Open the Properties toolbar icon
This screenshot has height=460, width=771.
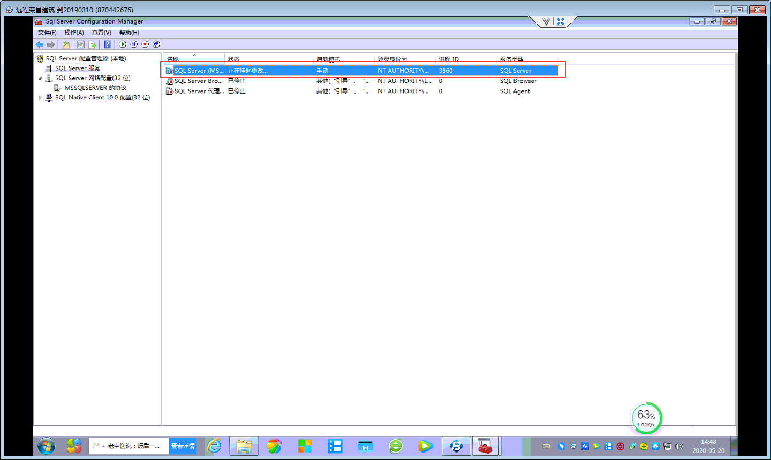[x=81, y=44]
